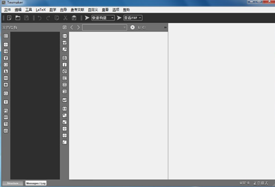This screenshot has width=275, height=187.
Task: Insert a reference with the ref icon
Action: (65, 43)
